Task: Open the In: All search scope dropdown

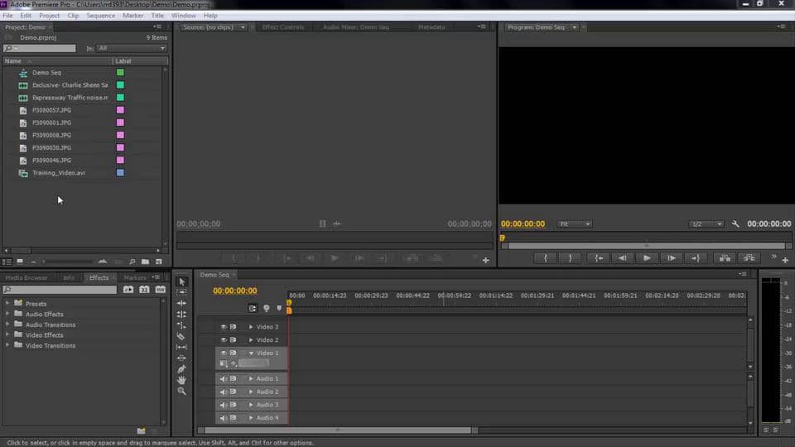Action: click(x=132, y=48)
